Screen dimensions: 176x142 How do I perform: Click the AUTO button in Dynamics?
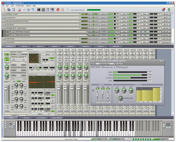[52, 60]
